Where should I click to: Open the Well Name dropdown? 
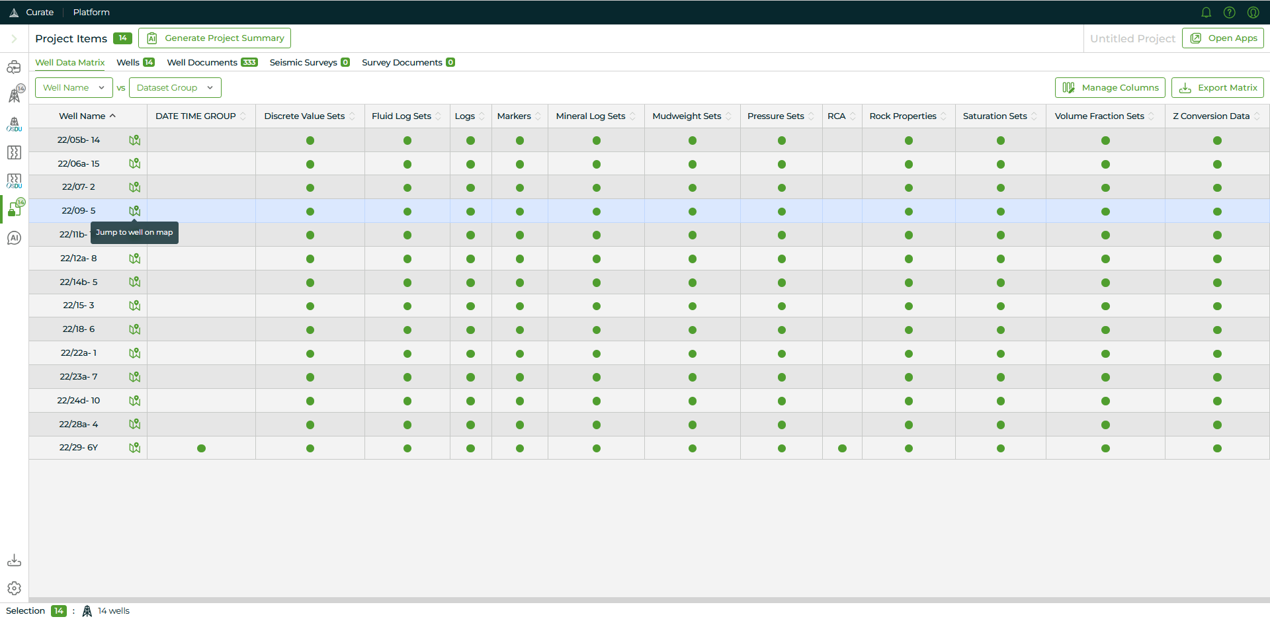(x=74, y=87)
